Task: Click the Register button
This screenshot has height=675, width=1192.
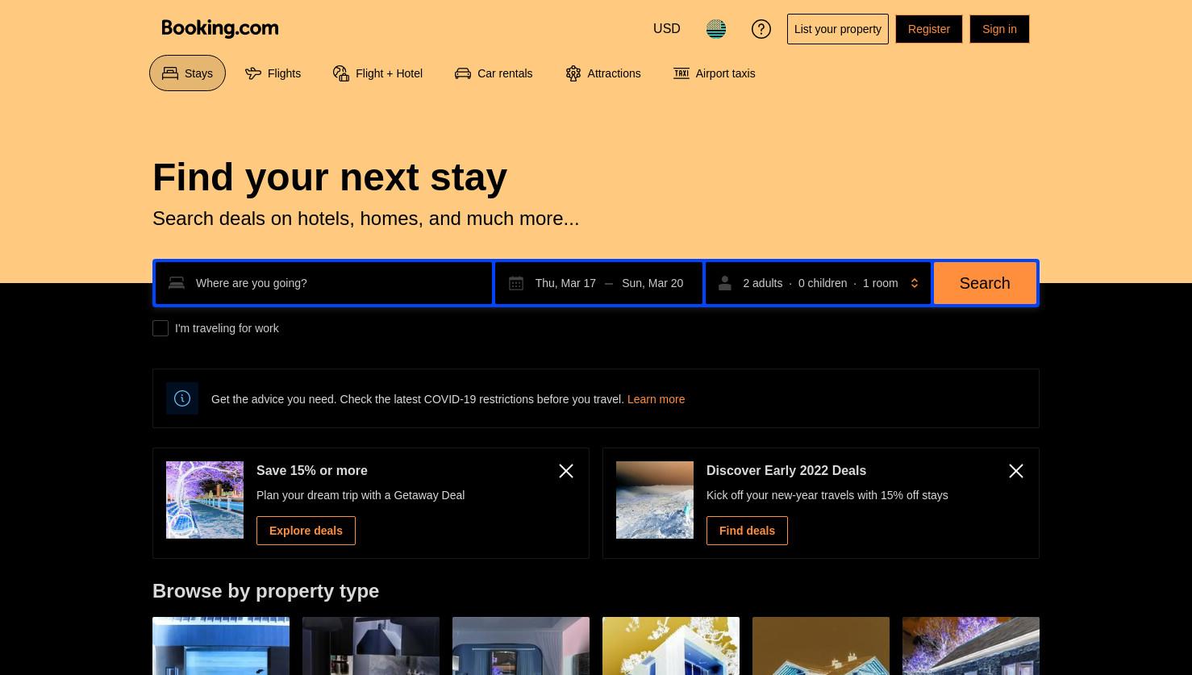Action: tap(929, 29)
